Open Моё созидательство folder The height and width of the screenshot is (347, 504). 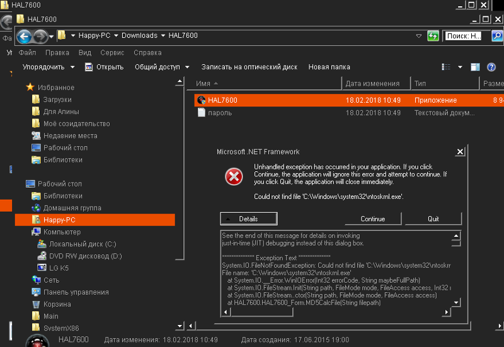pyautogui.click(x=71, y=123)
